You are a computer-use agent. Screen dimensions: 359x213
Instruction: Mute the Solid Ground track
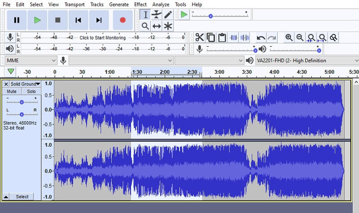tap(12, 91)
